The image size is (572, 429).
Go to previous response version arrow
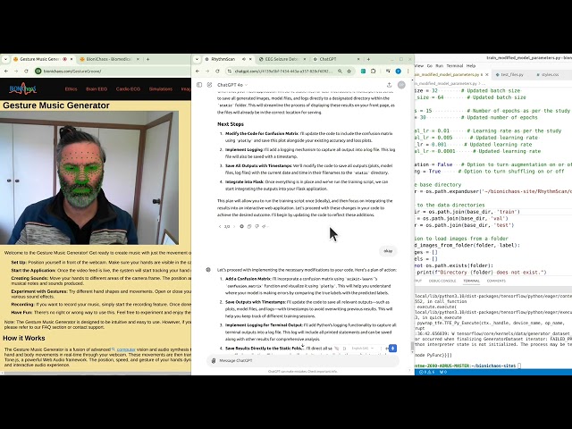220,226
